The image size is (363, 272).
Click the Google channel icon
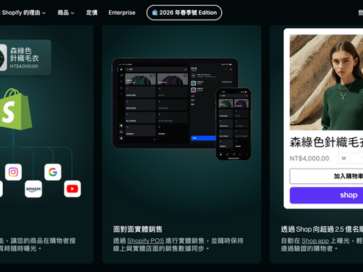(x=53, y=172)
